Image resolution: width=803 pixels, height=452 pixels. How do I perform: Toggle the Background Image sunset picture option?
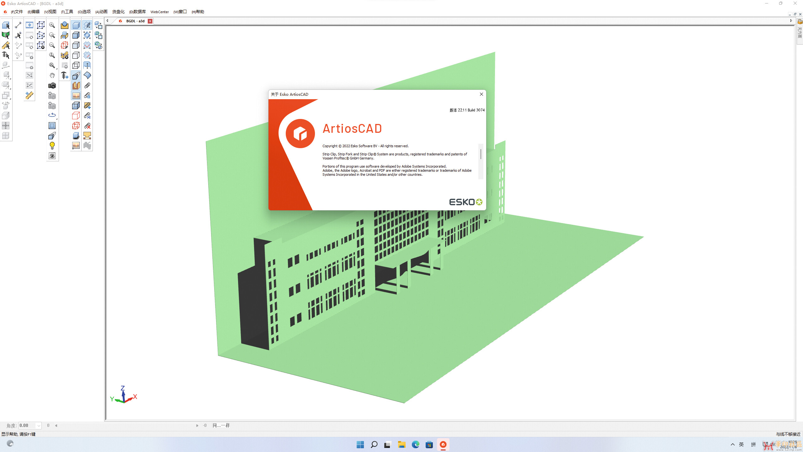click(x=76, y=95)
